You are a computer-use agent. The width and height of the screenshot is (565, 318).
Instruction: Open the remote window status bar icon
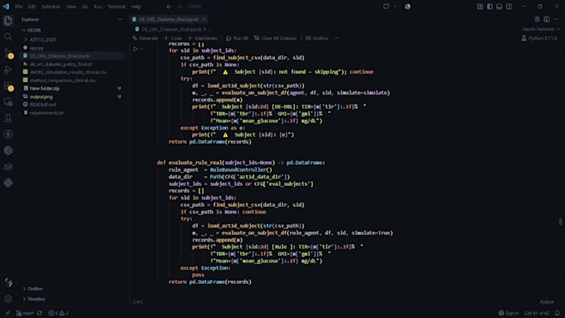click(x=7, y=313)
